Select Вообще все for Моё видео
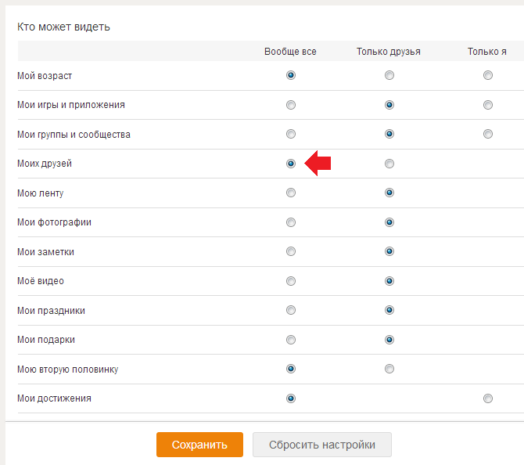 291,281
